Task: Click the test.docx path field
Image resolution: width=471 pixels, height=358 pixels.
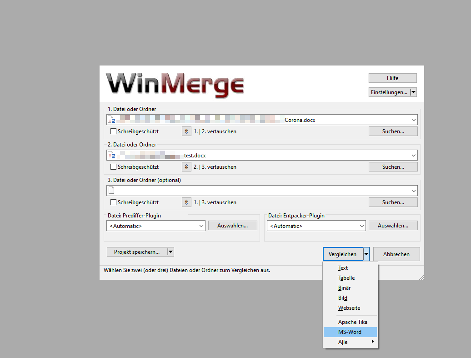Action: click(x=262, y=156)
